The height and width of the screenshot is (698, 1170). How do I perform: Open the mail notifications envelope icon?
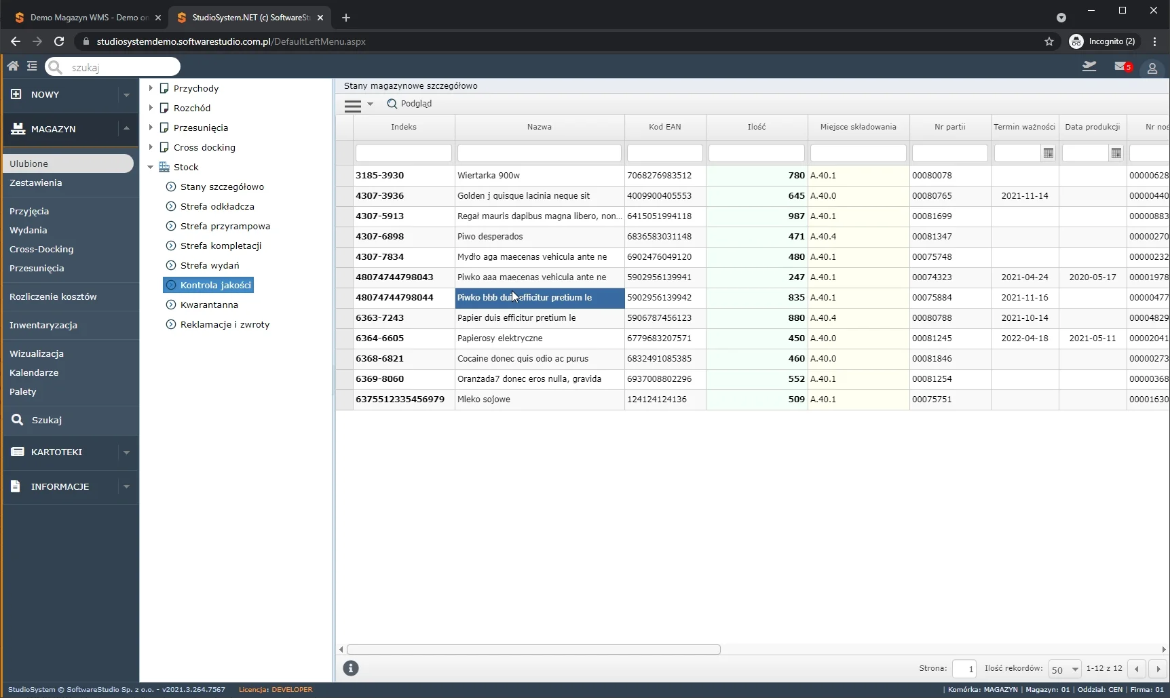click(1120, 66)
